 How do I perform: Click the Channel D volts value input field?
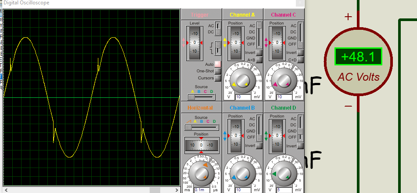point(284,190)
